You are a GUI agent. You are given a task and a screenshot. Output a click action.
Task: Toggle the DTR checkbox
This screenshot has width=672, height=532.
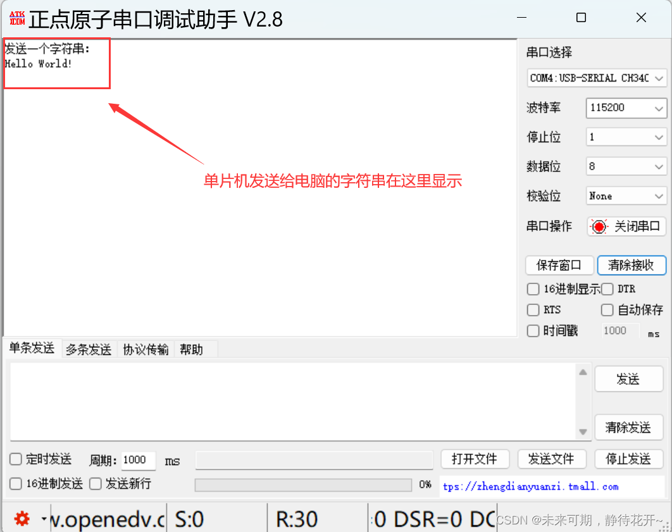pos(607,289)
